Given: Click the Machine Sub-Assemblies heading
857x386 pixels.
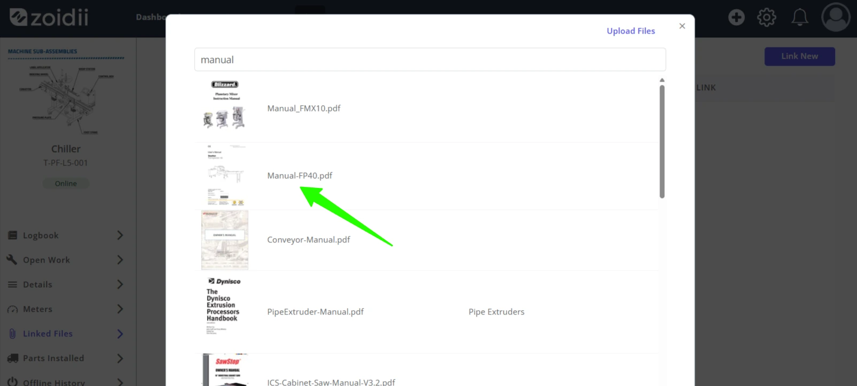Looking at the screenshot, I should click(x=42, y=51).
